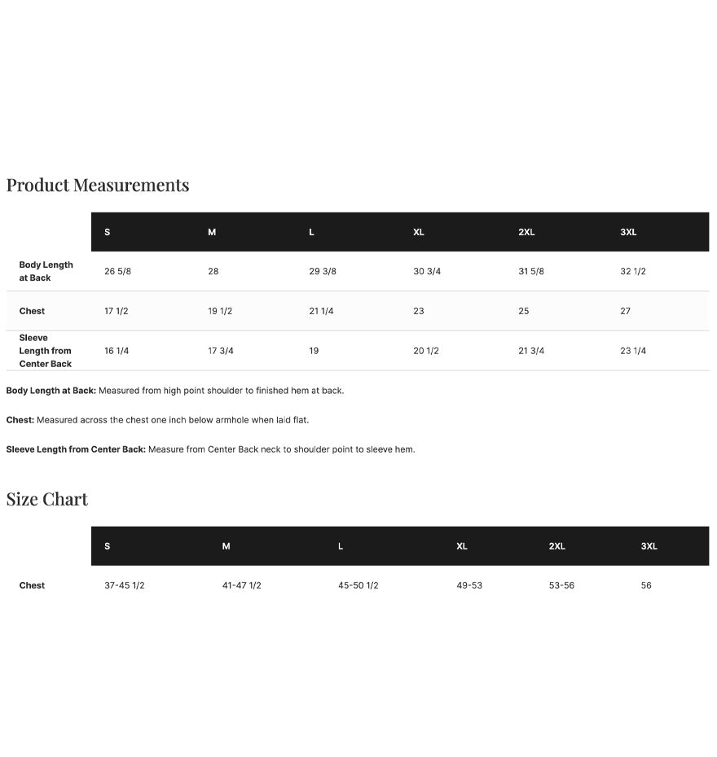
Task: Select the 3XL column header in Product Measurements
Action: coord(628,232)
